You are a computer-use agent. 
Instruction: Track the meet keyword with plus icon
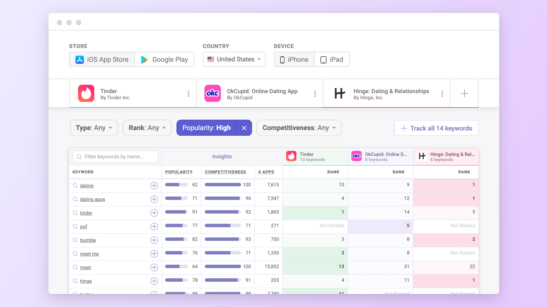pos(154,267)
